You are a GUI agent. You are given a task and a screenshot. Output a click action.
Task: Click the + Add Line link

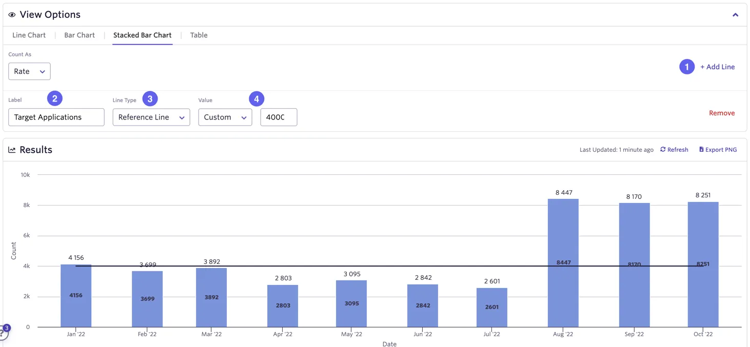(x=718, y=67)
